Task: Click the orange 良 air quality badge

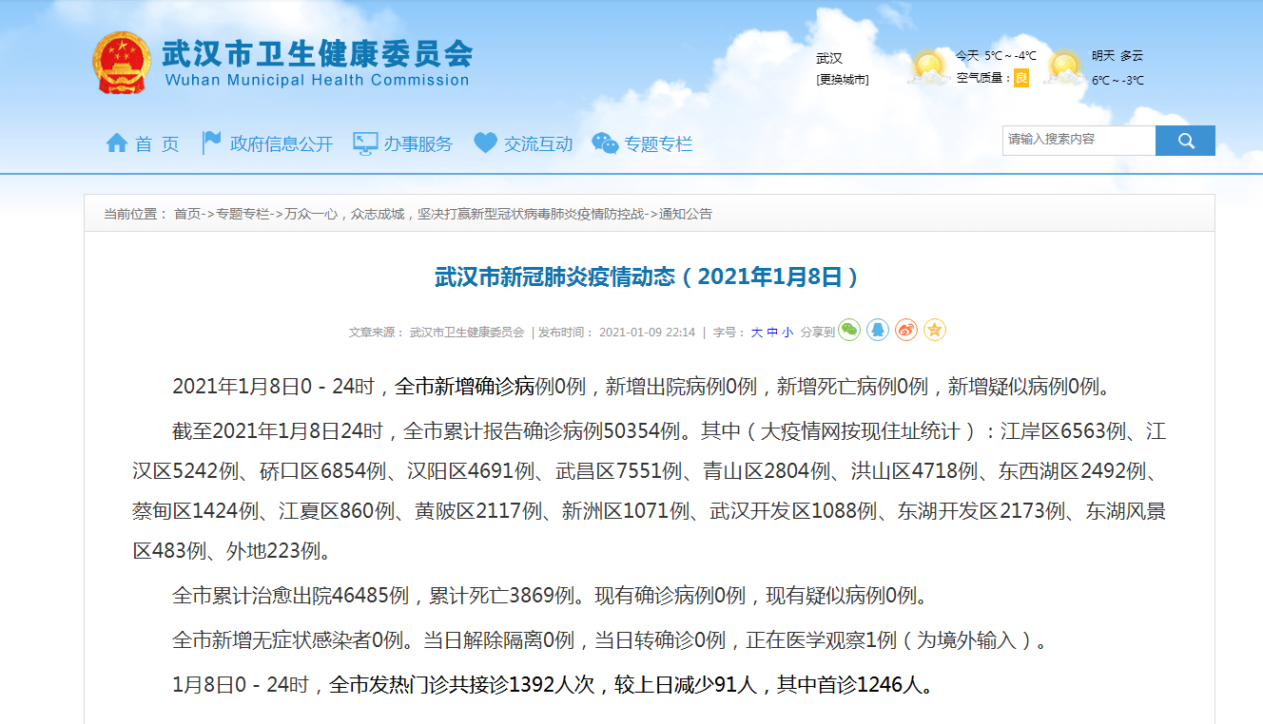Action: pyautogui.click(x=1020, y=78)
